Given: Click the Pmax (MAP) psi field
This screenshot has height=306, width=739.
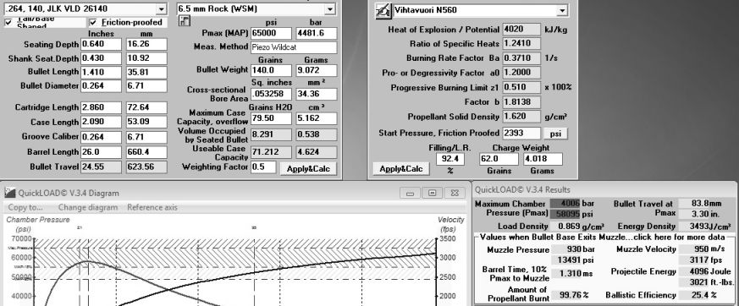Looking at the screenshot, I should pos(271,34).
